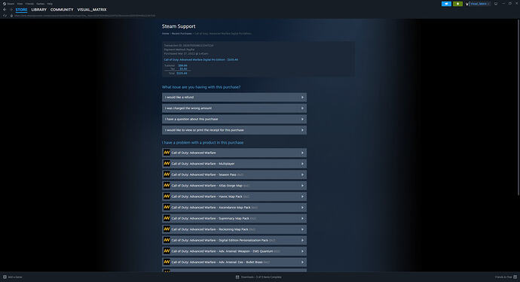
Task: Switch to the COMMUNITY tab
Action: tap(62, 10)
